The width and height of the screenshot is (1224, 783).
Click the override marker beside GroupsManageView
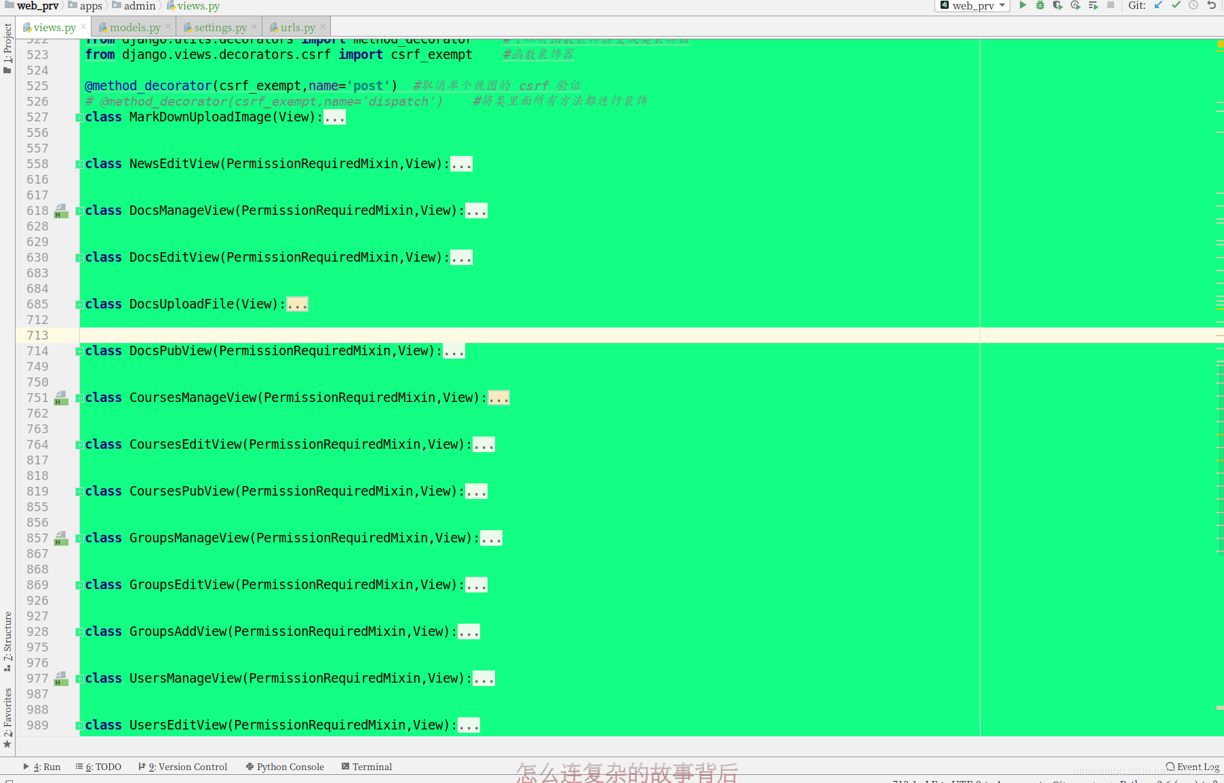tap(61, 538)
